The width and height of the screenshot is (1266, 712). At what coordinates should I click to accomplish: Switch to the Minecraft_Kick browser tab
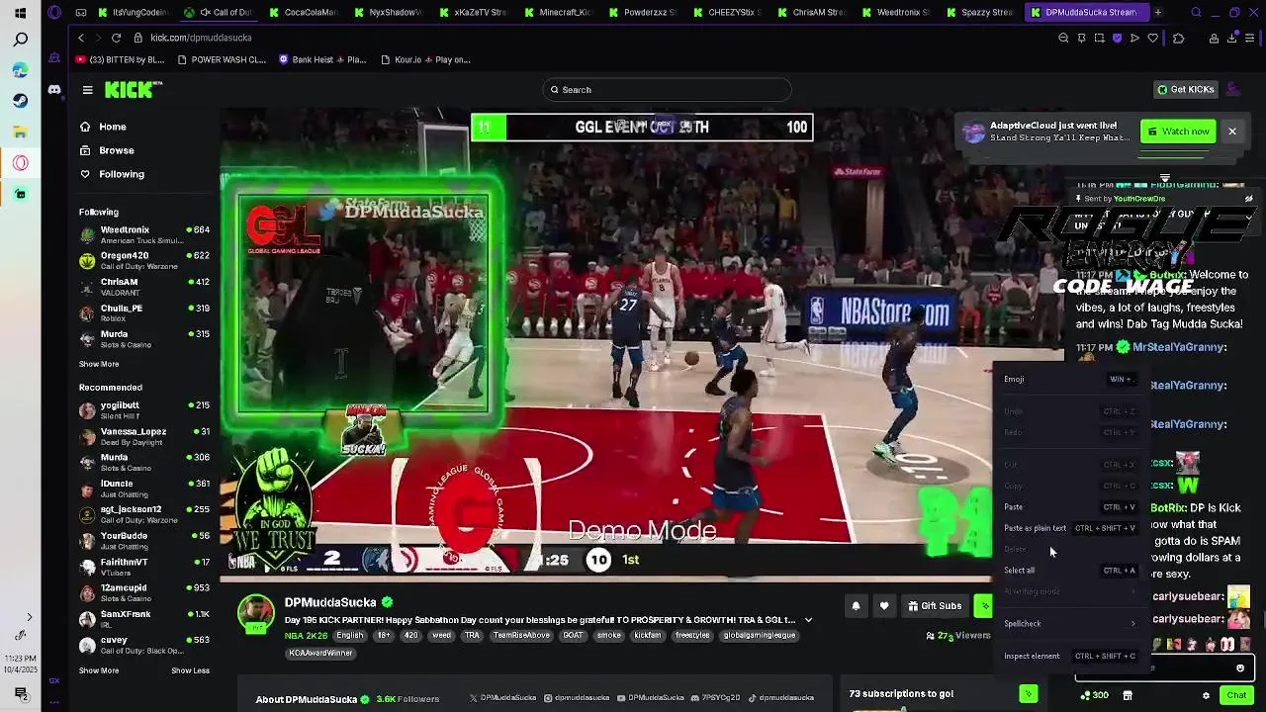559,13
